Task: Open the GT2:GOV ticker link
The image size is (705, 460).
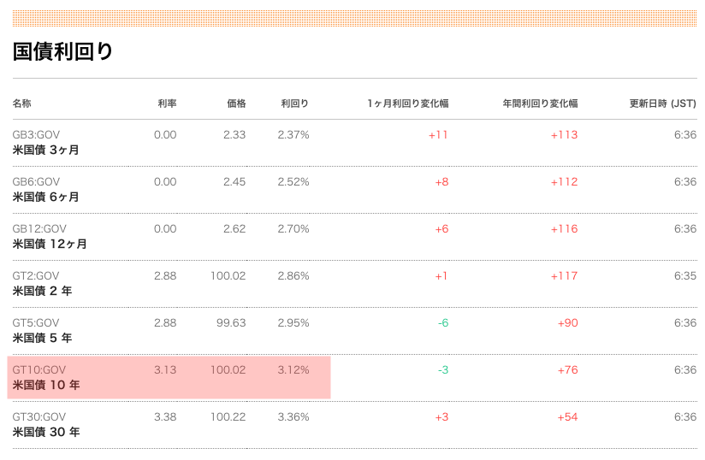Action: [x=36, y=276]
